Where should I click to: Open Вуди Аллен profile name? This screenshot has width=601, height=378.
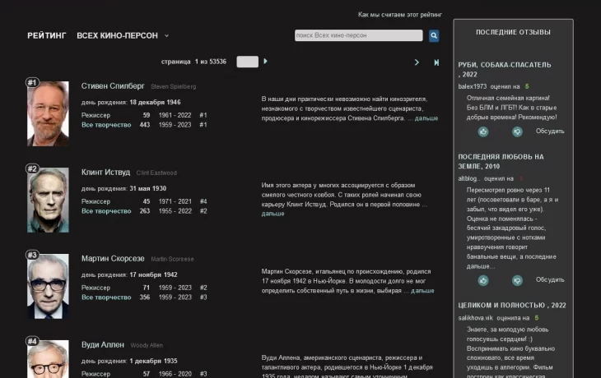103,344
